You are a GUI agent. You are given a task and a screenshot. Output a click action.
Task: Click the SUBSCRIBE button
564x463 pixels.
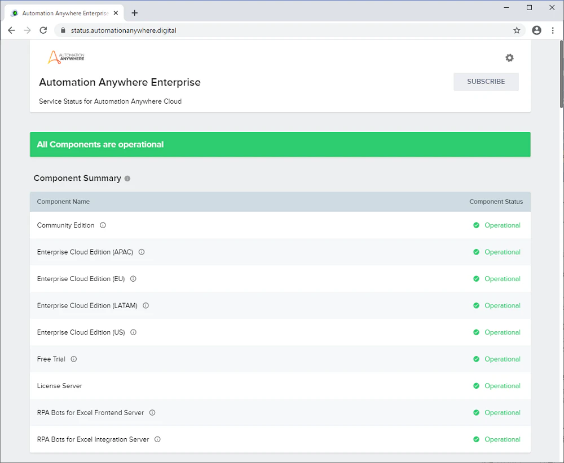(486, 82)
